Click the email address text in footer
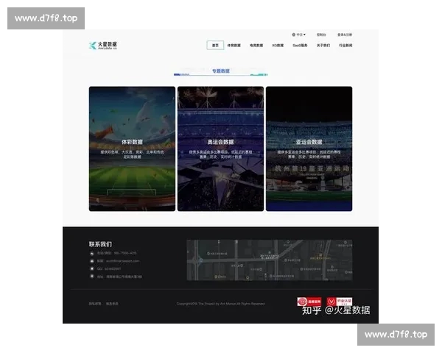 [x=122, y=261]
